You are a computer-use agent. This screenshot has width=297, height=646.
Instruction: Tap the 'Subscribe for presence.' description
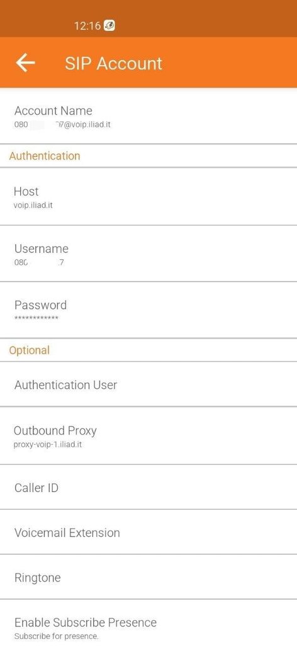(57, 636)
